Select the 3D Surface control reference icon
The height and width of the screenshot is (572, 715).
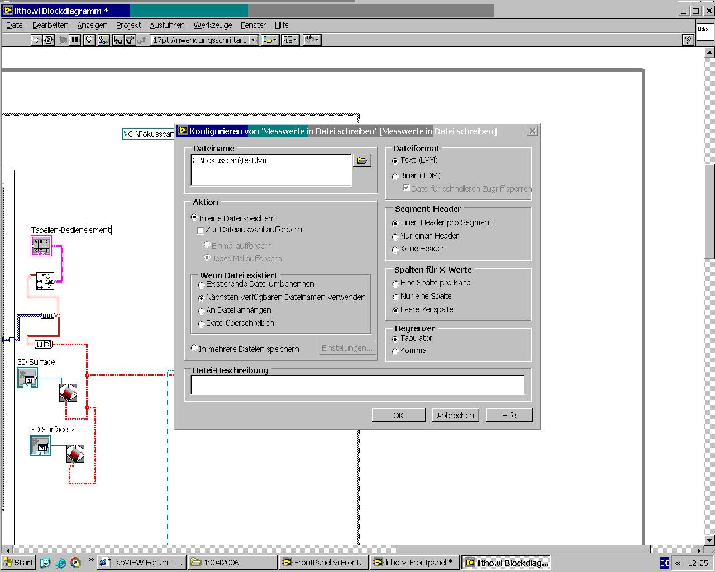coord(27,378)
